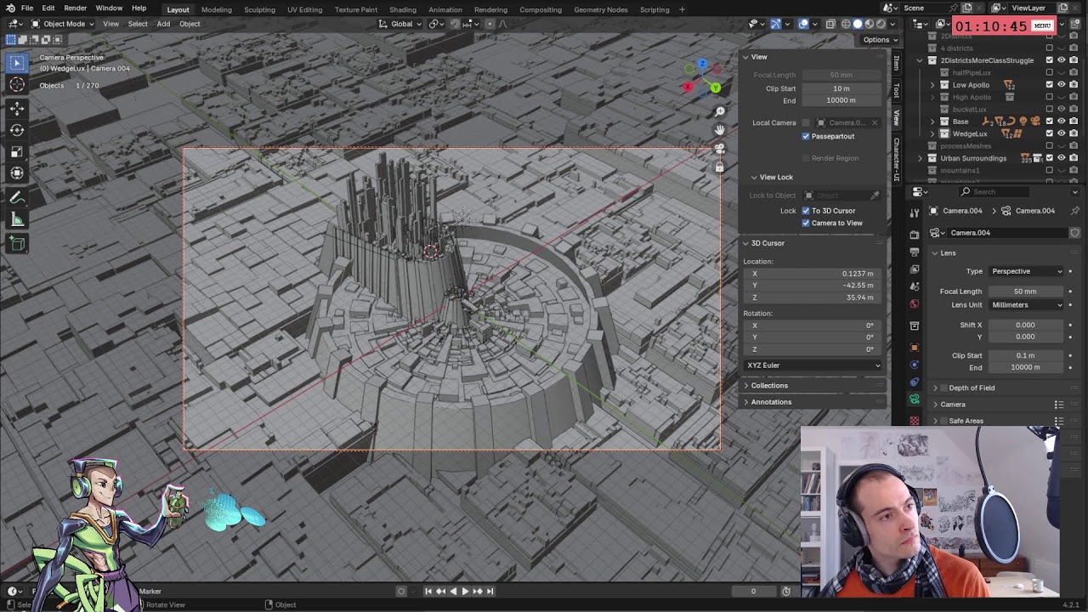Open the Object Mode dropdown
1088x612 pixels.
(x=64, y=24)
